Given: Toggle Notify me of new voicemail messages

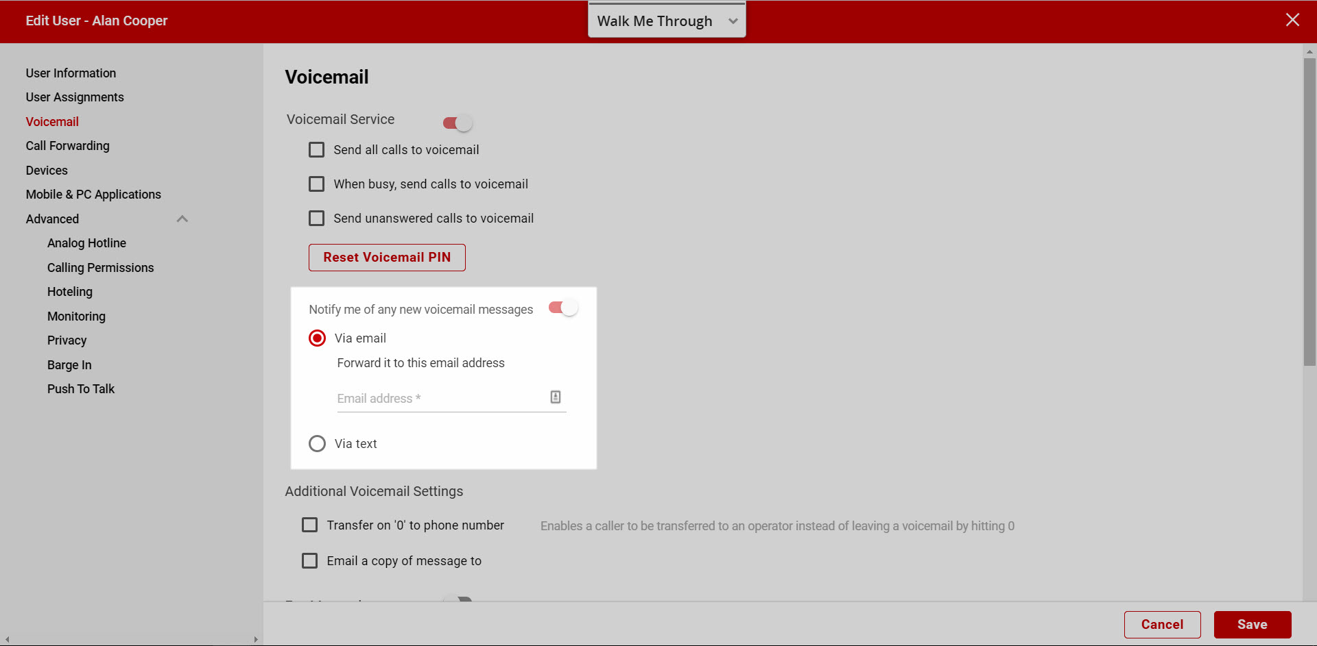Looking at the screenshot, I should click(563, 308).
